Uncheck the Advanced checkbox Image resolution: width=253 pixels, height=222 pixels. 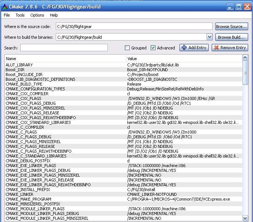point(153,48)
